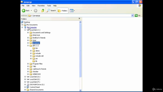Image resolution: width=163 pixels, height=92 pixels.
Task: Select the Local Disk (F:) drive icon
Action: [28, 82]
